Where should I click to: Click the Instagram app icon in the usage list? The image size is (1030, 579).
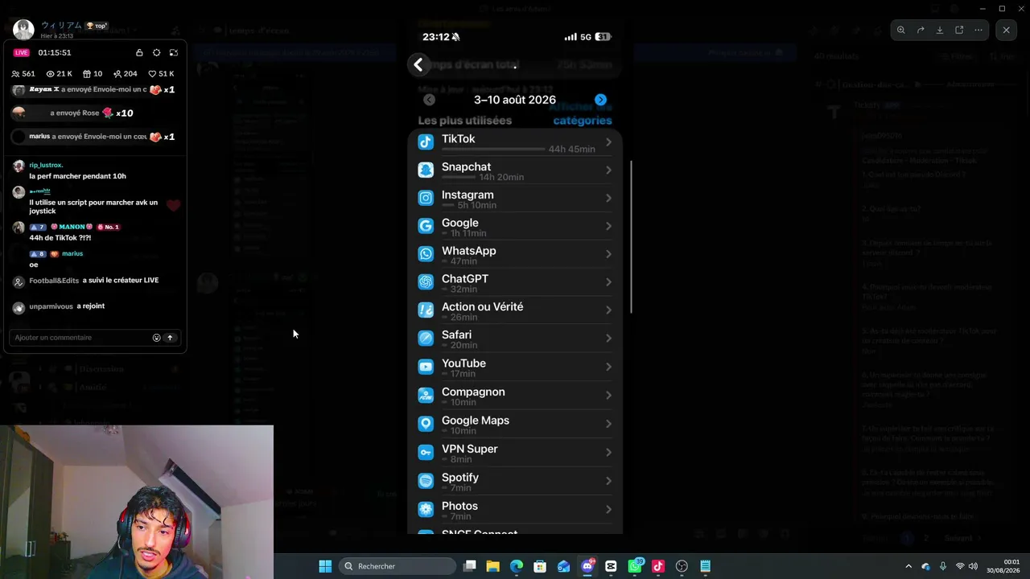coord(426,198)
